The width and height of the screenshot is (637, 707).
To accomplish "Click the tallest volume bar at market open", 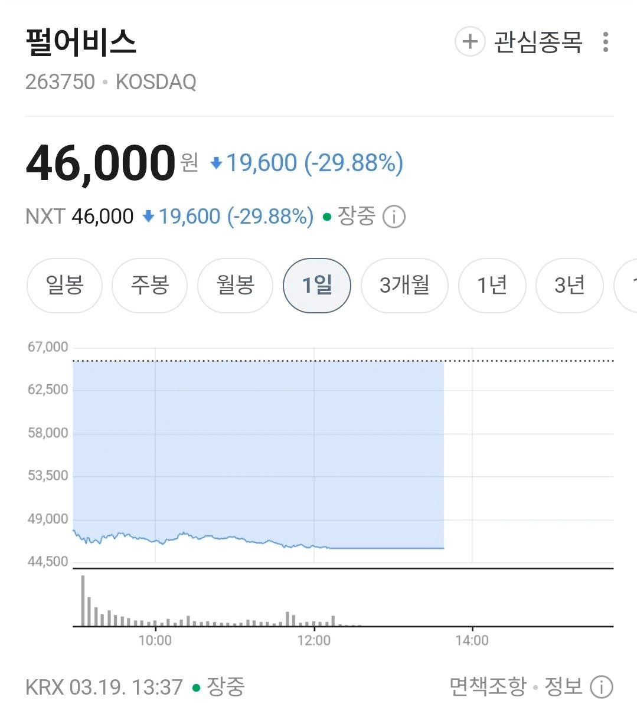I will [83, 600].
